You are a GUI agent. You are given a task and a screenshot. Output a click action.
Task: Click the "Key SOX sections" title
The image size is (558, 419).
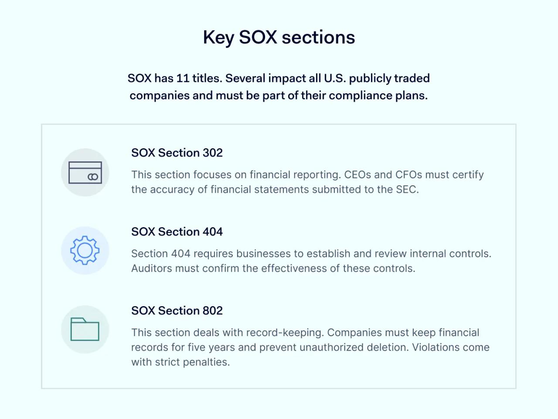(x=279, y=37)
